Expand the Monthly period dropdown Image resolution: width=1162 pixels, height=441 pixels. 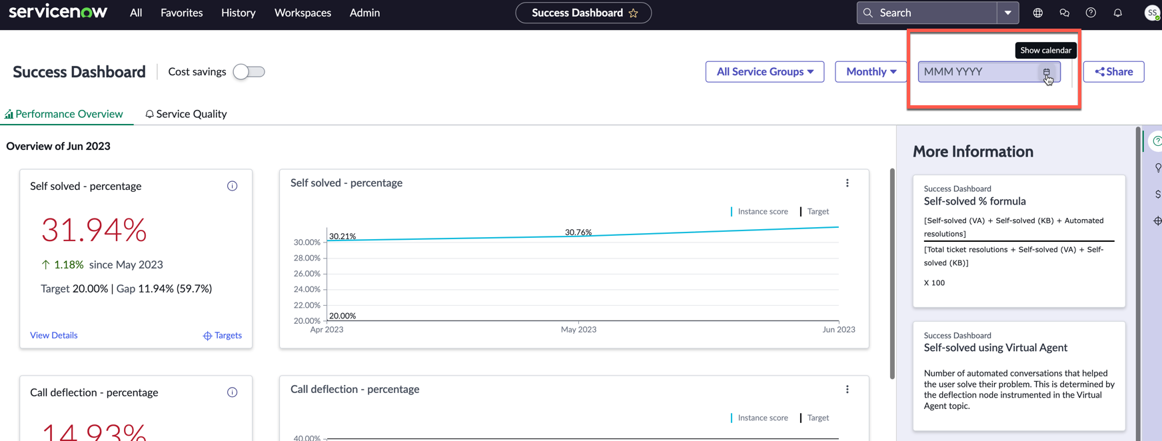pos(871,72)
